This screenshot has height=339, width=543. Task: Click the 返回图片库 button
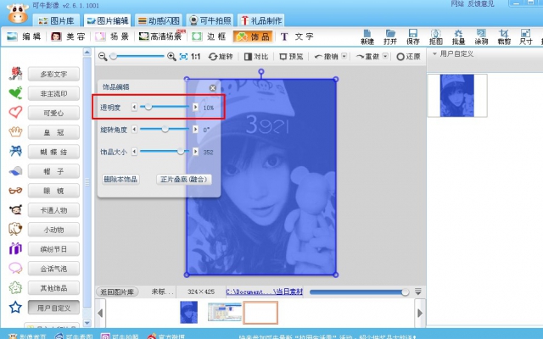[x=117, y=292]
